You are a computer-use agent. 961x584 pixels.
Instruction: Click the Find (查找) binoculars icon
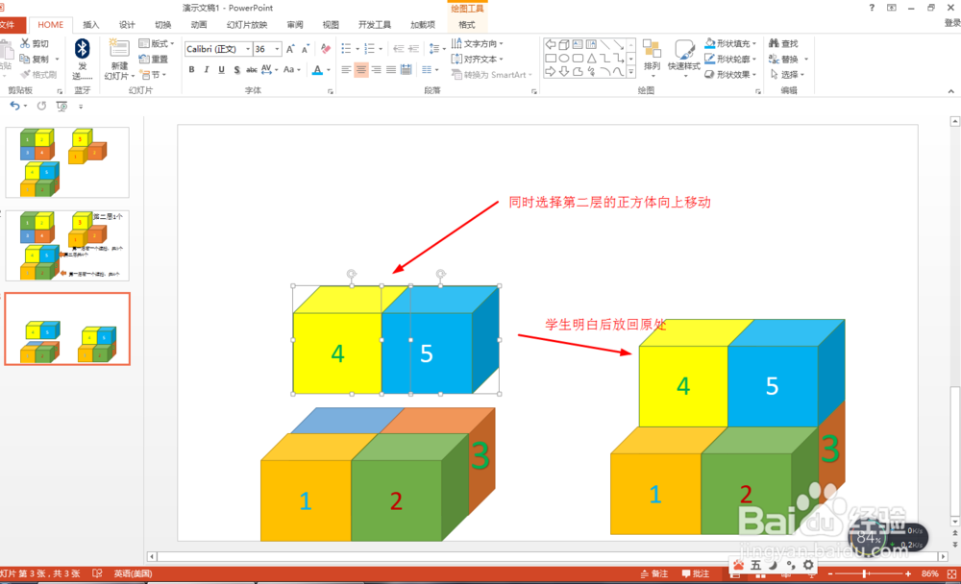coord(774,43)
